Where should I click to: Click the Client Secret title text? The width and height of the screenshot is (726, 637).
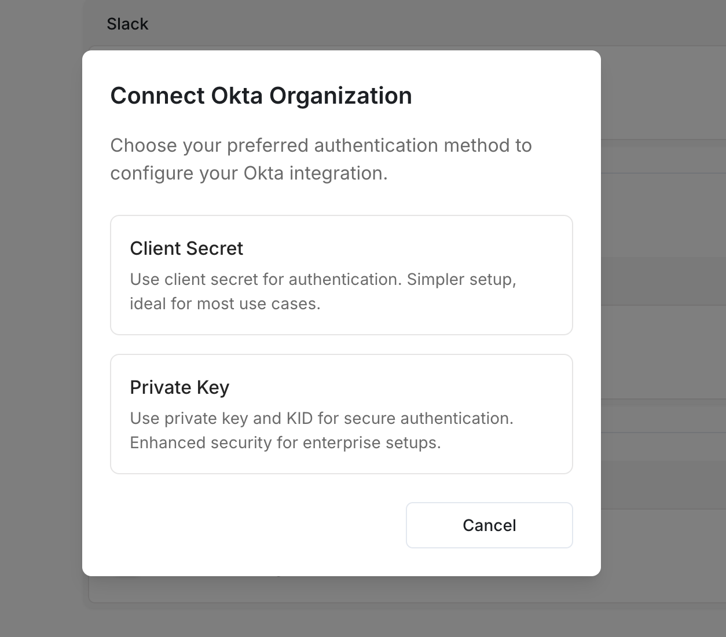[x=186, y=248]
